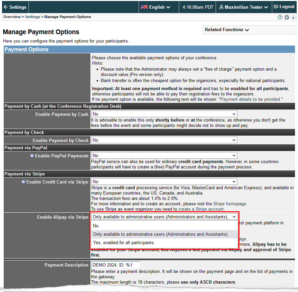Click the back arrow beside Settings

[6, 7]
